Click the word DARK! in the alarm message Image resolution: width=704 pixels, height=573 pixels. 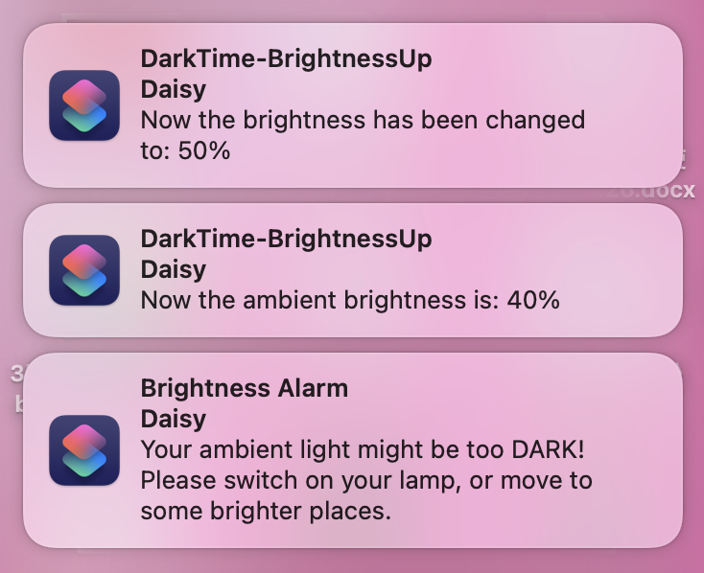pyautogui.click(x=549, y=449)
